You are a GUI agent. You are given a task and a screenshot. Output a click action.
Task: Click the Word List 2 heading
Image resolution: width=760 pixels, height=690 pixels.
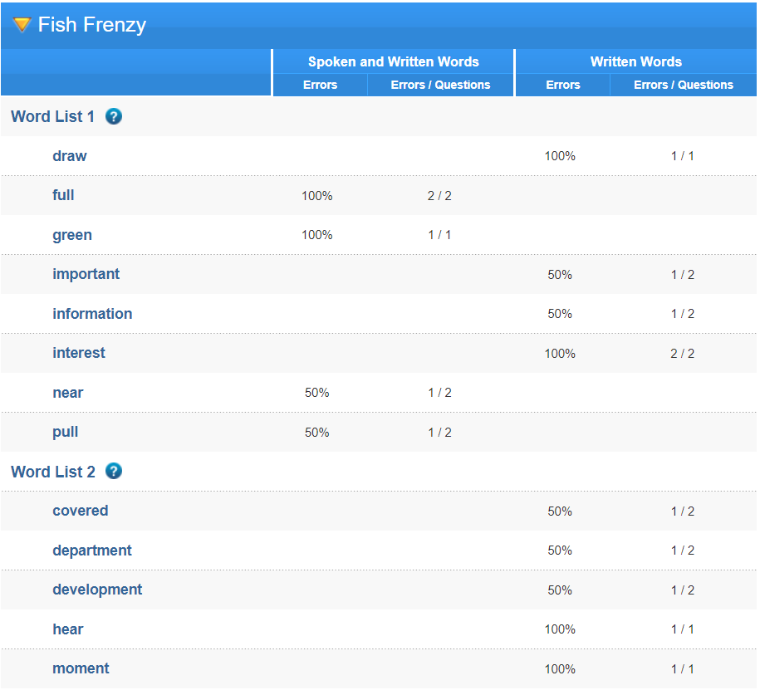[53, 472]
